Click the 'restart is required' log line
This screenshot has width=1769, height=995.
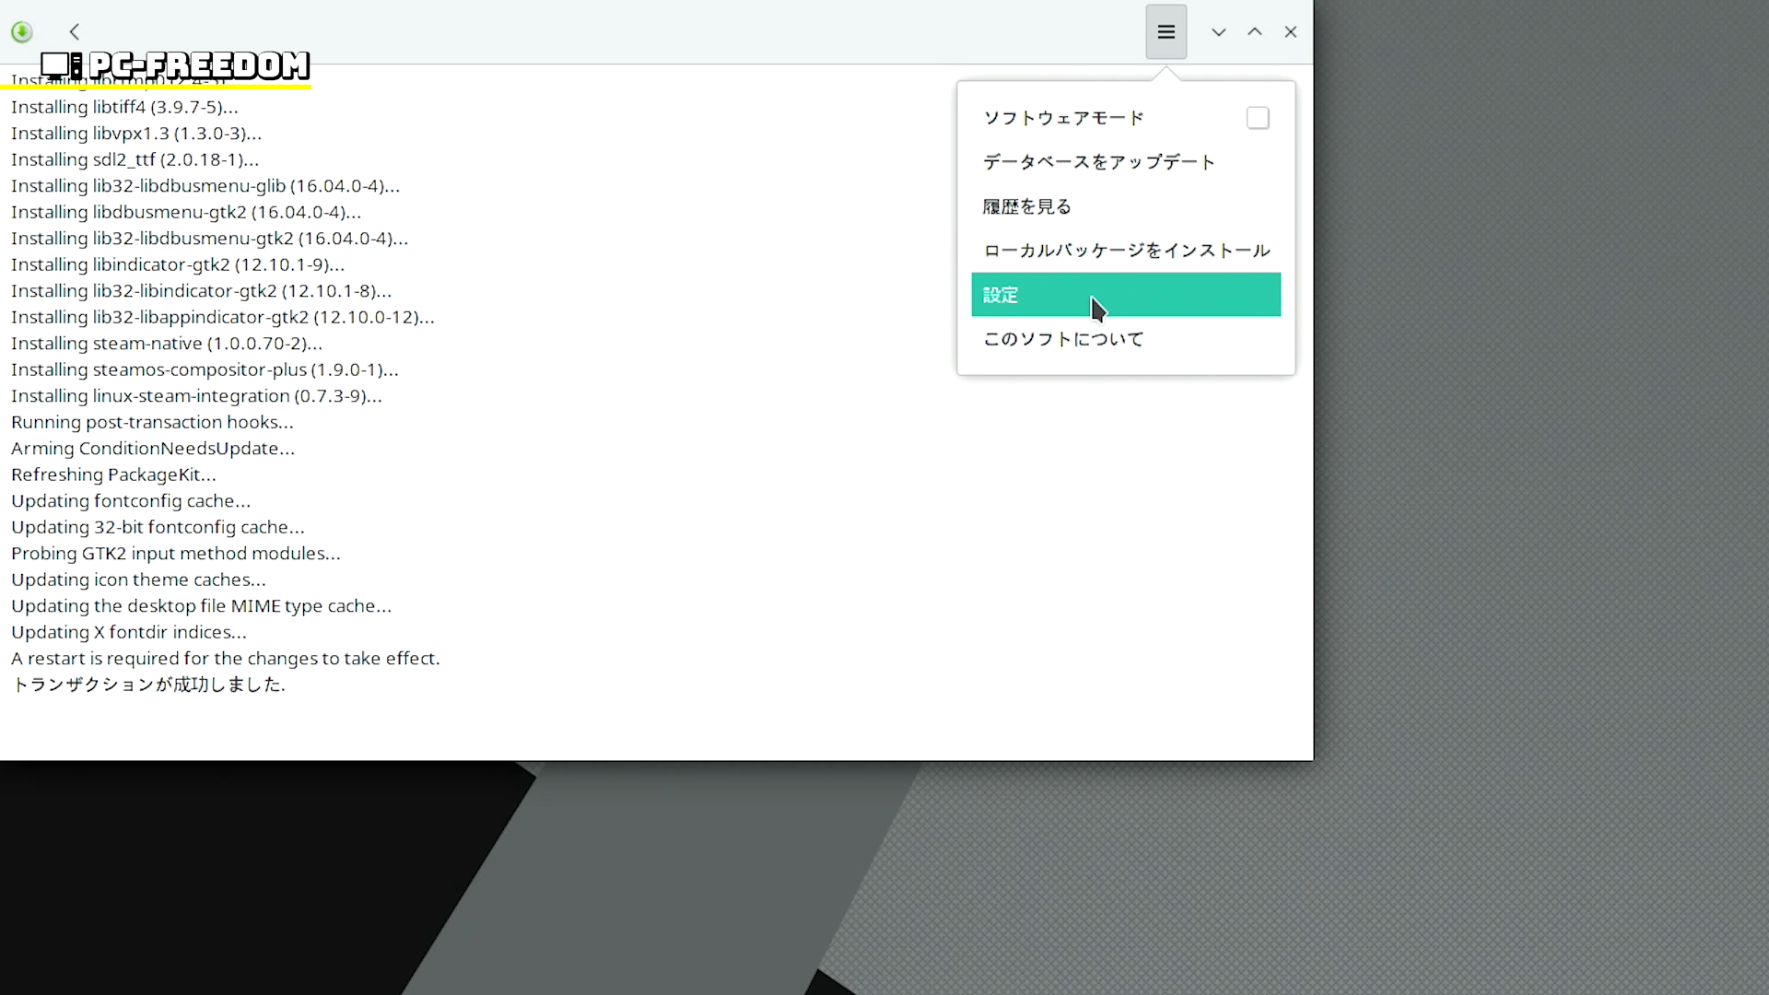point(225,659)
